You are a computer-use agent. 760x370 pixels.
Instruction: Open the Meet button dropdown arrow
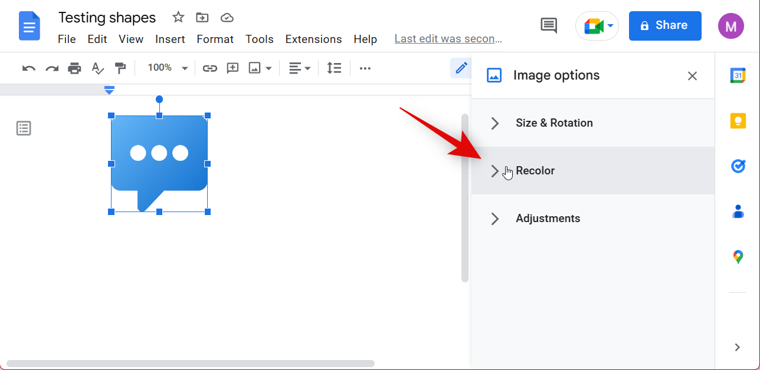(x=610, y=26)
